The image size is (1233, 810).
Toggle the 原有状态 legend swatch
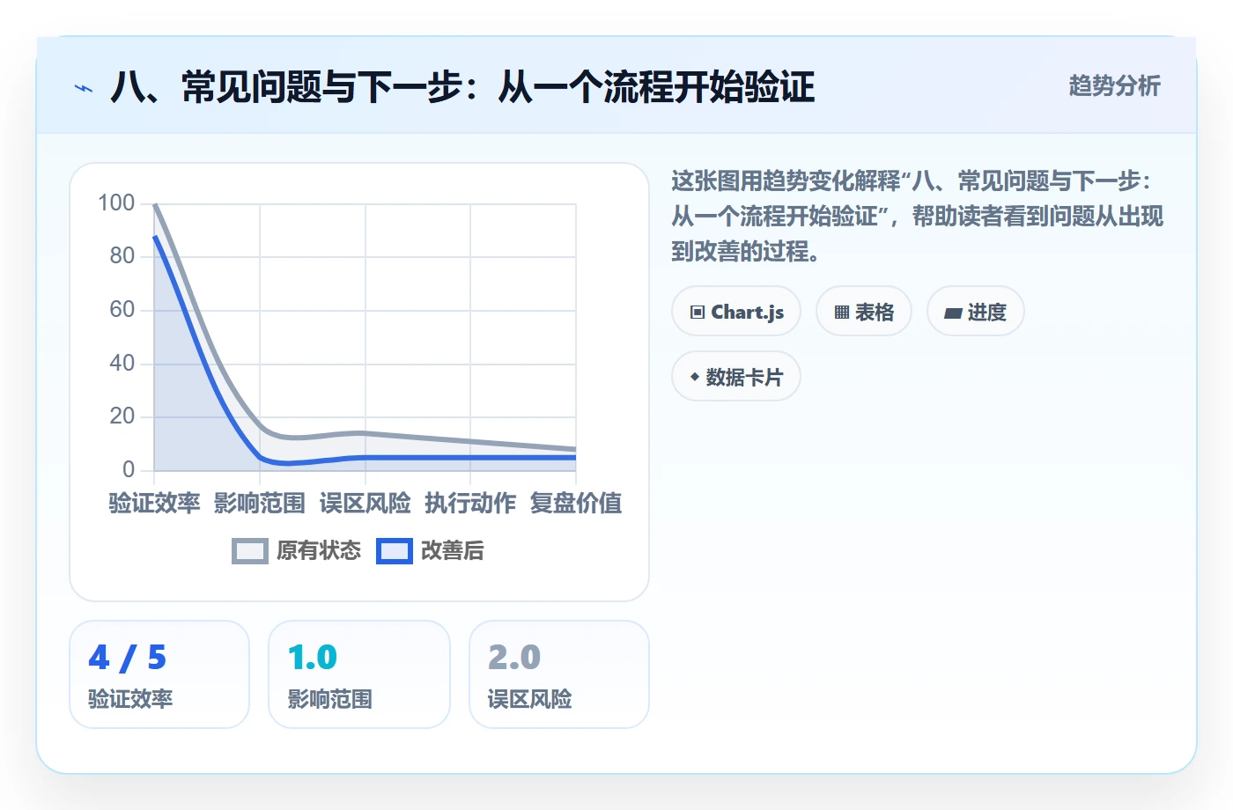point(250,551)
